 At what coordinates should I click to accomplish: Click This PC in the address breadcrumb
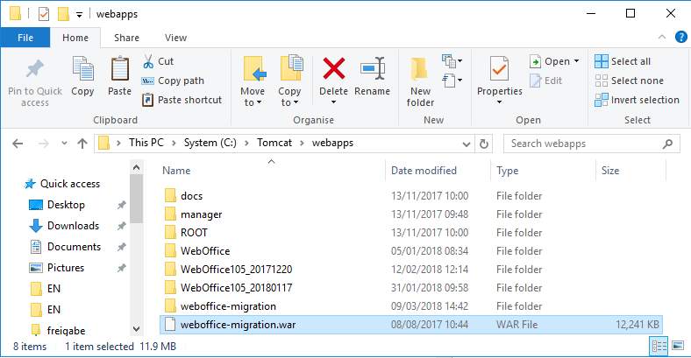click(x=146, y=143)
